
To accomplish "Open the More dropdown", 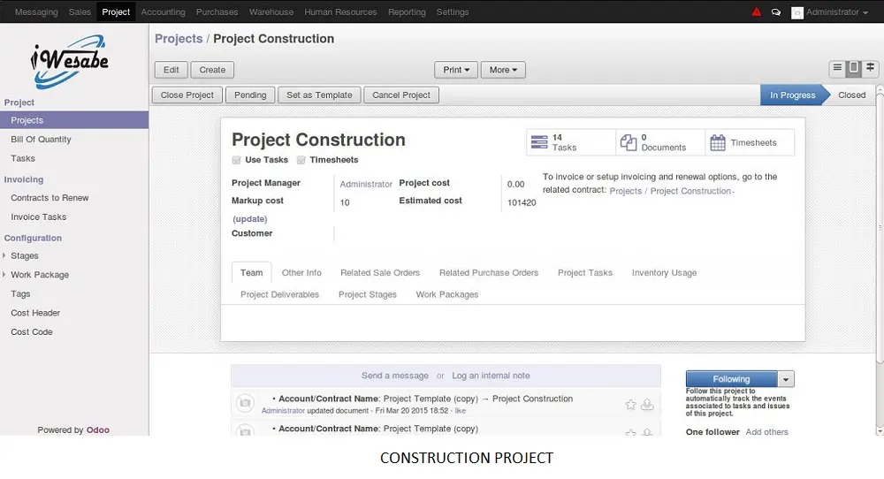I will (x=503, y=70).
